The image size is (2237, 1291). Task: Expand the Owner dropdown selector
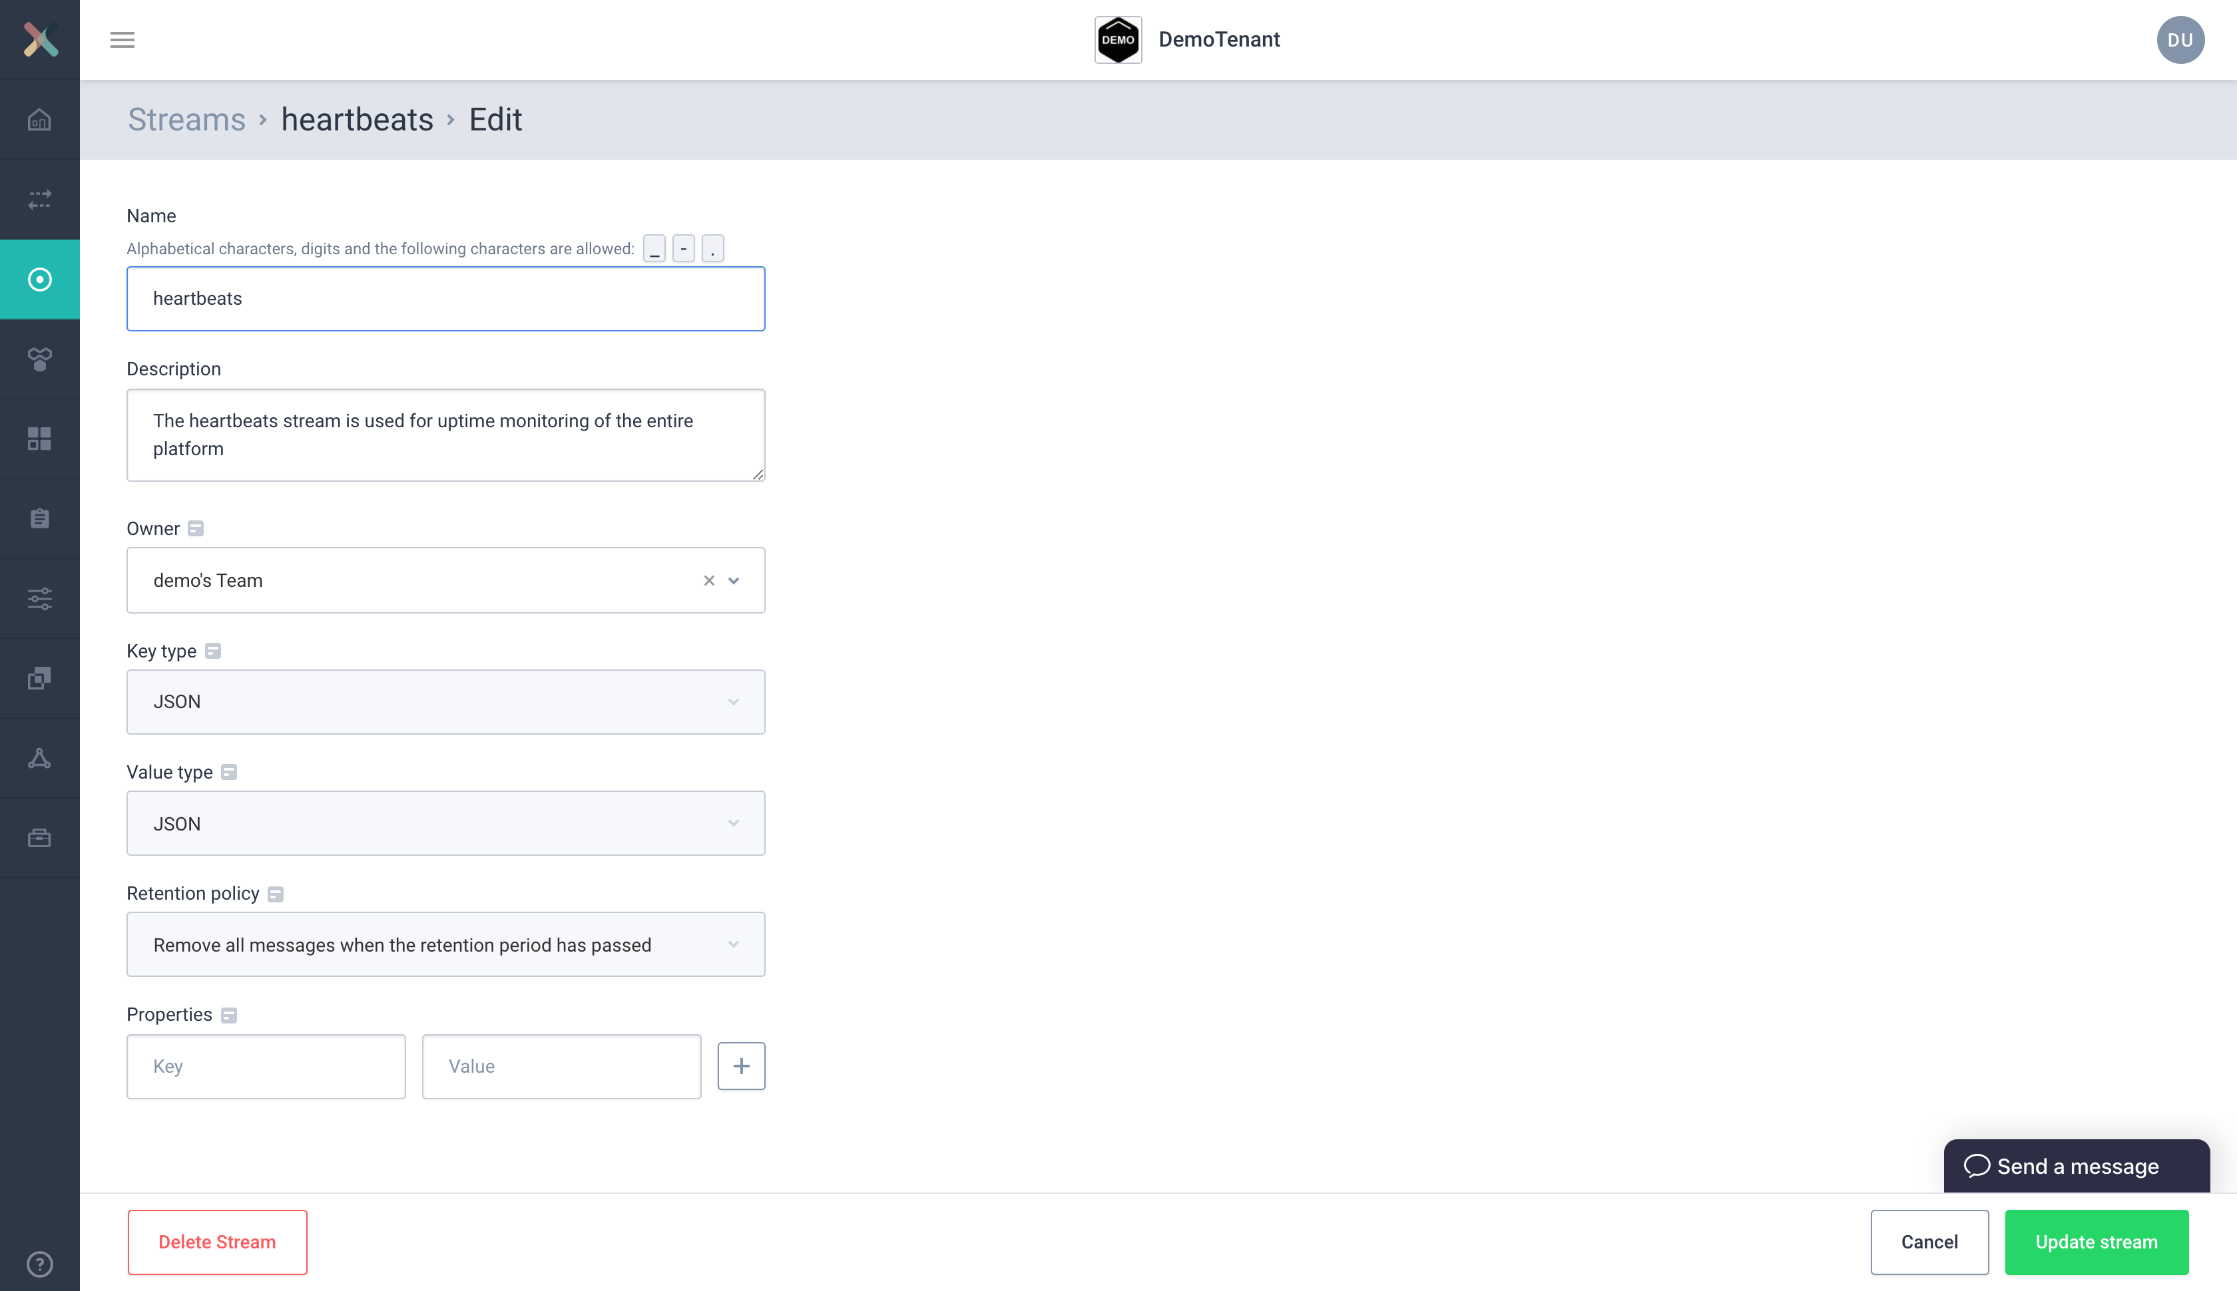736,580
